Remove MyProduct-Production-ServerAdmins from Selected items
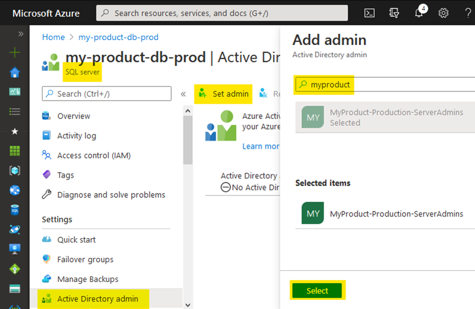This screenshot has width=475, height=309. 397,213
